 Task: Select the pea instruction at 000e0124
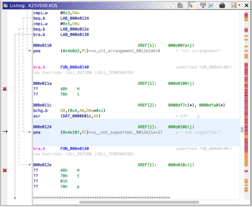(x=37, y=132)
